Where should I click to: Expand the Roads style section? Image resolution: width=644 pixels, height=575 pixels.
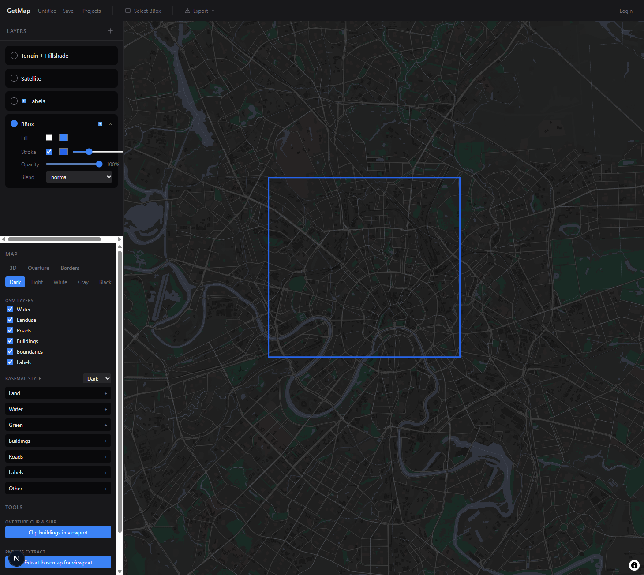[x=58, y=456]
